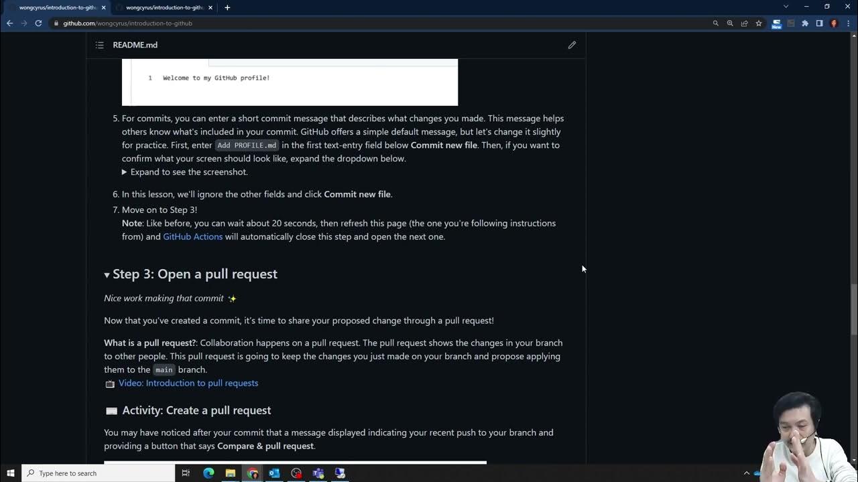Follow the GitHub Actions link
This screenshot has width=858, height=482.
192,236
